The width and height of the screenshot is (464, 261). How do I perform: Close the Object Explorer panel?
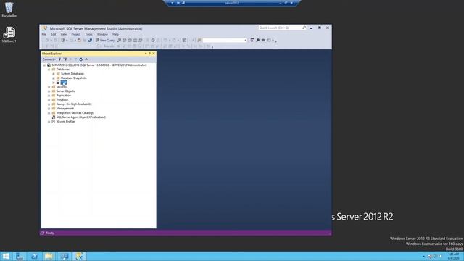pyautogui.click(x=154, y=54)
